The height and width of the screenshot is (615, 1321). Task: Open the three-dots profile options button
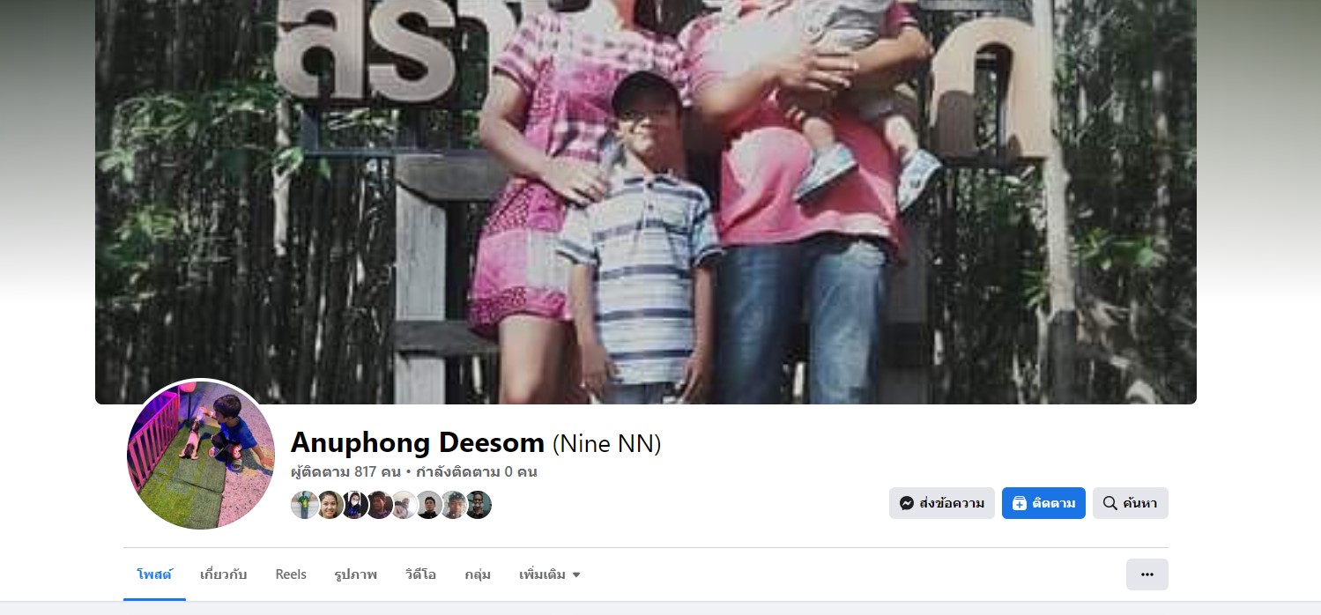click(1147, 574)
